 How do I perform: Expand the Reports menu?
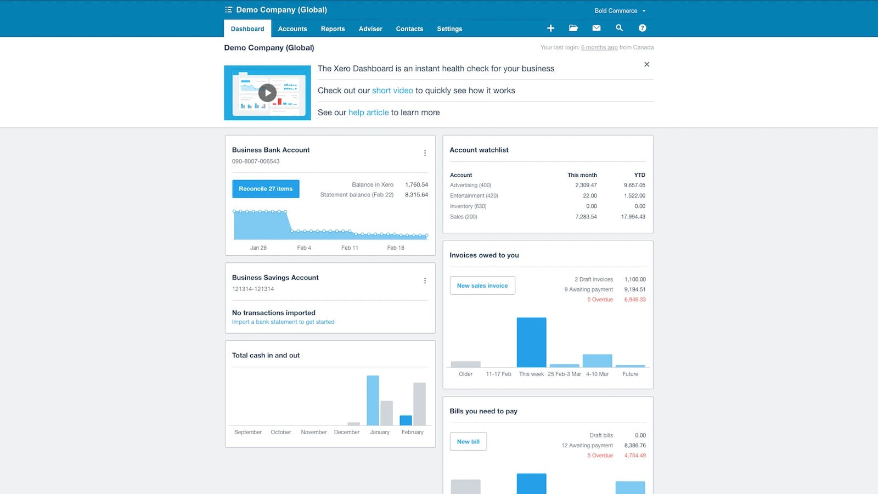[x=333, y=29]
